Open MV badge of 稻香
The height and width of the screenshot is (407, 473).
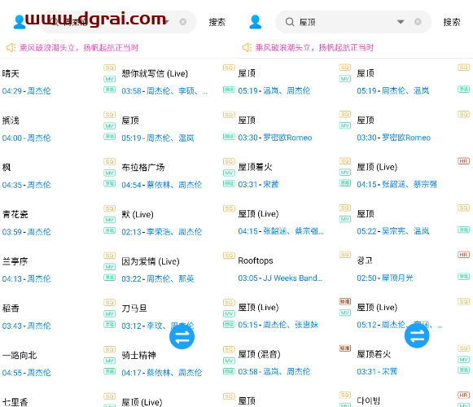110,313
